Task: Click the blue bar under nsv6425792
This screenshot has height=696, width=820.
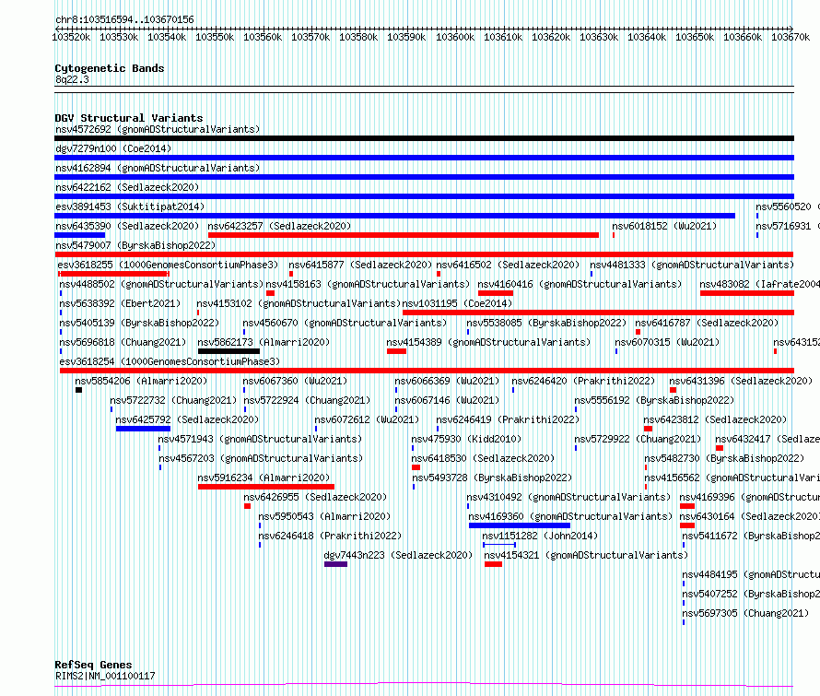Action: (x=144, y=429)
